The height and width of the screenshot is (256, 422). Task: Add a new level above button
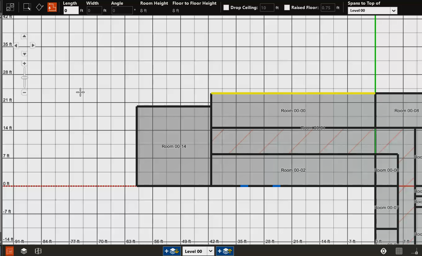pos(225,251)
